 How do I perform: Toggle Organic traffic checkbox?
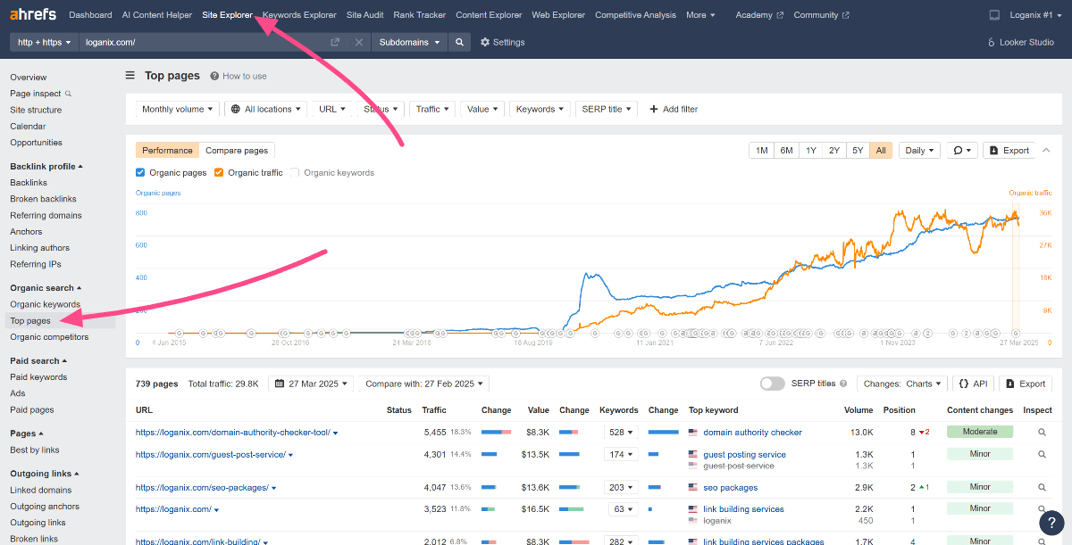[x=219, y=173]
